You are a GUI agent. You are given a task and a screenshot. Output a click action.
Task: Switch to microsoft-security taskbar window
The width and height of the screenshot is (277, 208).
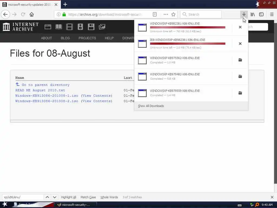75,205
